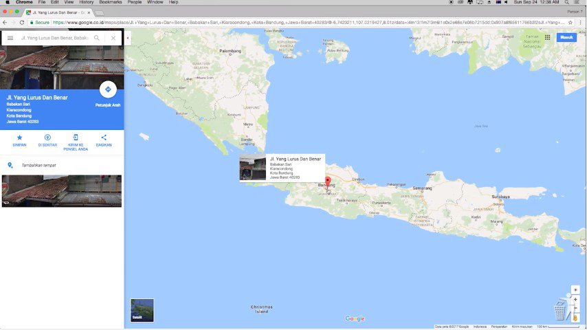Reload the page in Chrome

tap(22, 23)
